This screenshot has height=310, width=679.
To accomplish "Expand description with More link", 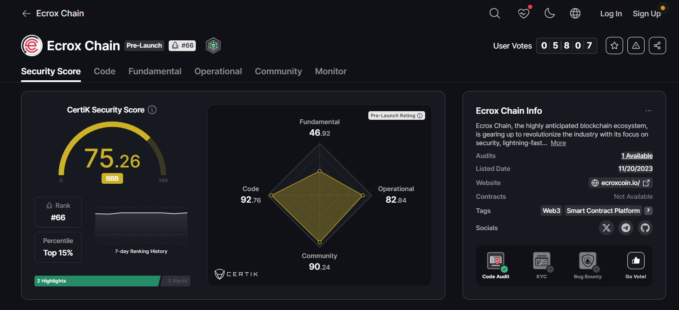I will click(558, 143).
